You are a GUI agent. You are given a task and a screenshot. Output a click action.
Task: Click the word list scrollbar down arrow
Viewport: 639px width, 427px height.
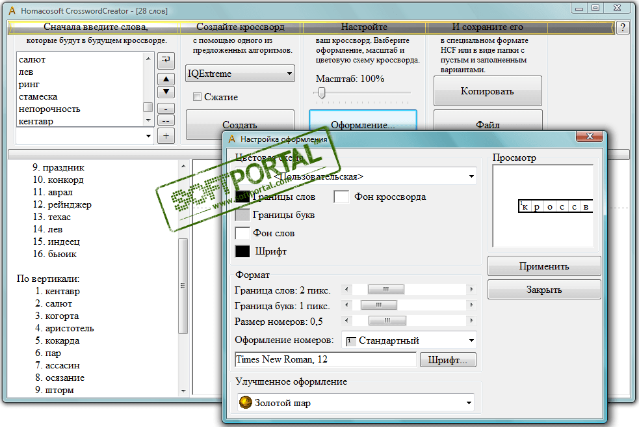pos(148,120)
